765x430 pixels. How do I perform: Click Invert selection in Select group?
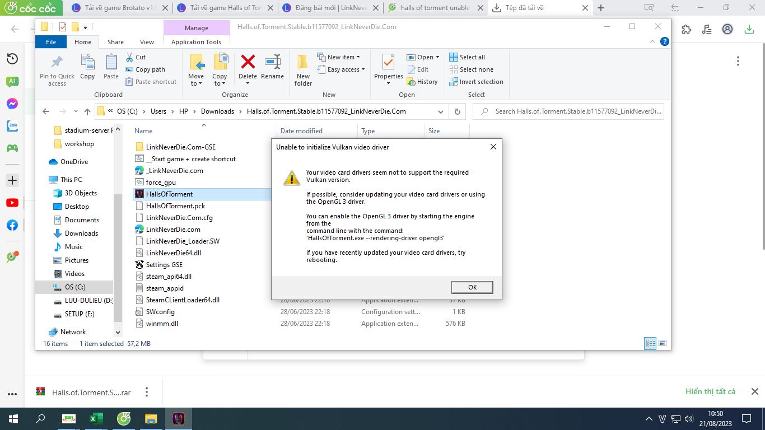click(476, 82)
